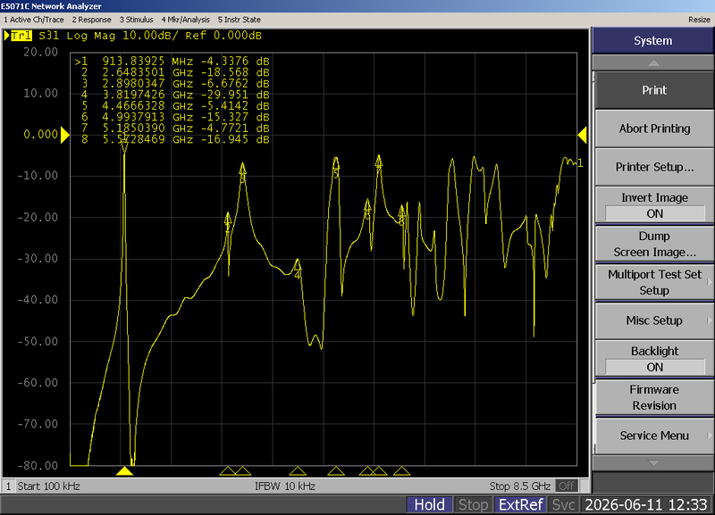Open the Mkr/Analysis menu

(185, 20)
